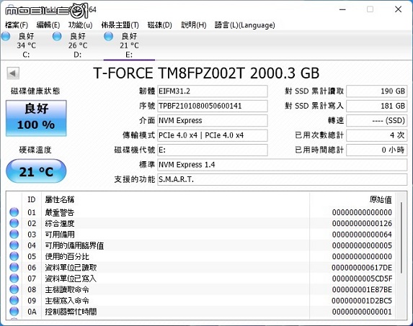This screenshot has height=326, width=413.
Task: Click the supported features field S.M.A.R.T.
Action: click(x=283, y=180)
